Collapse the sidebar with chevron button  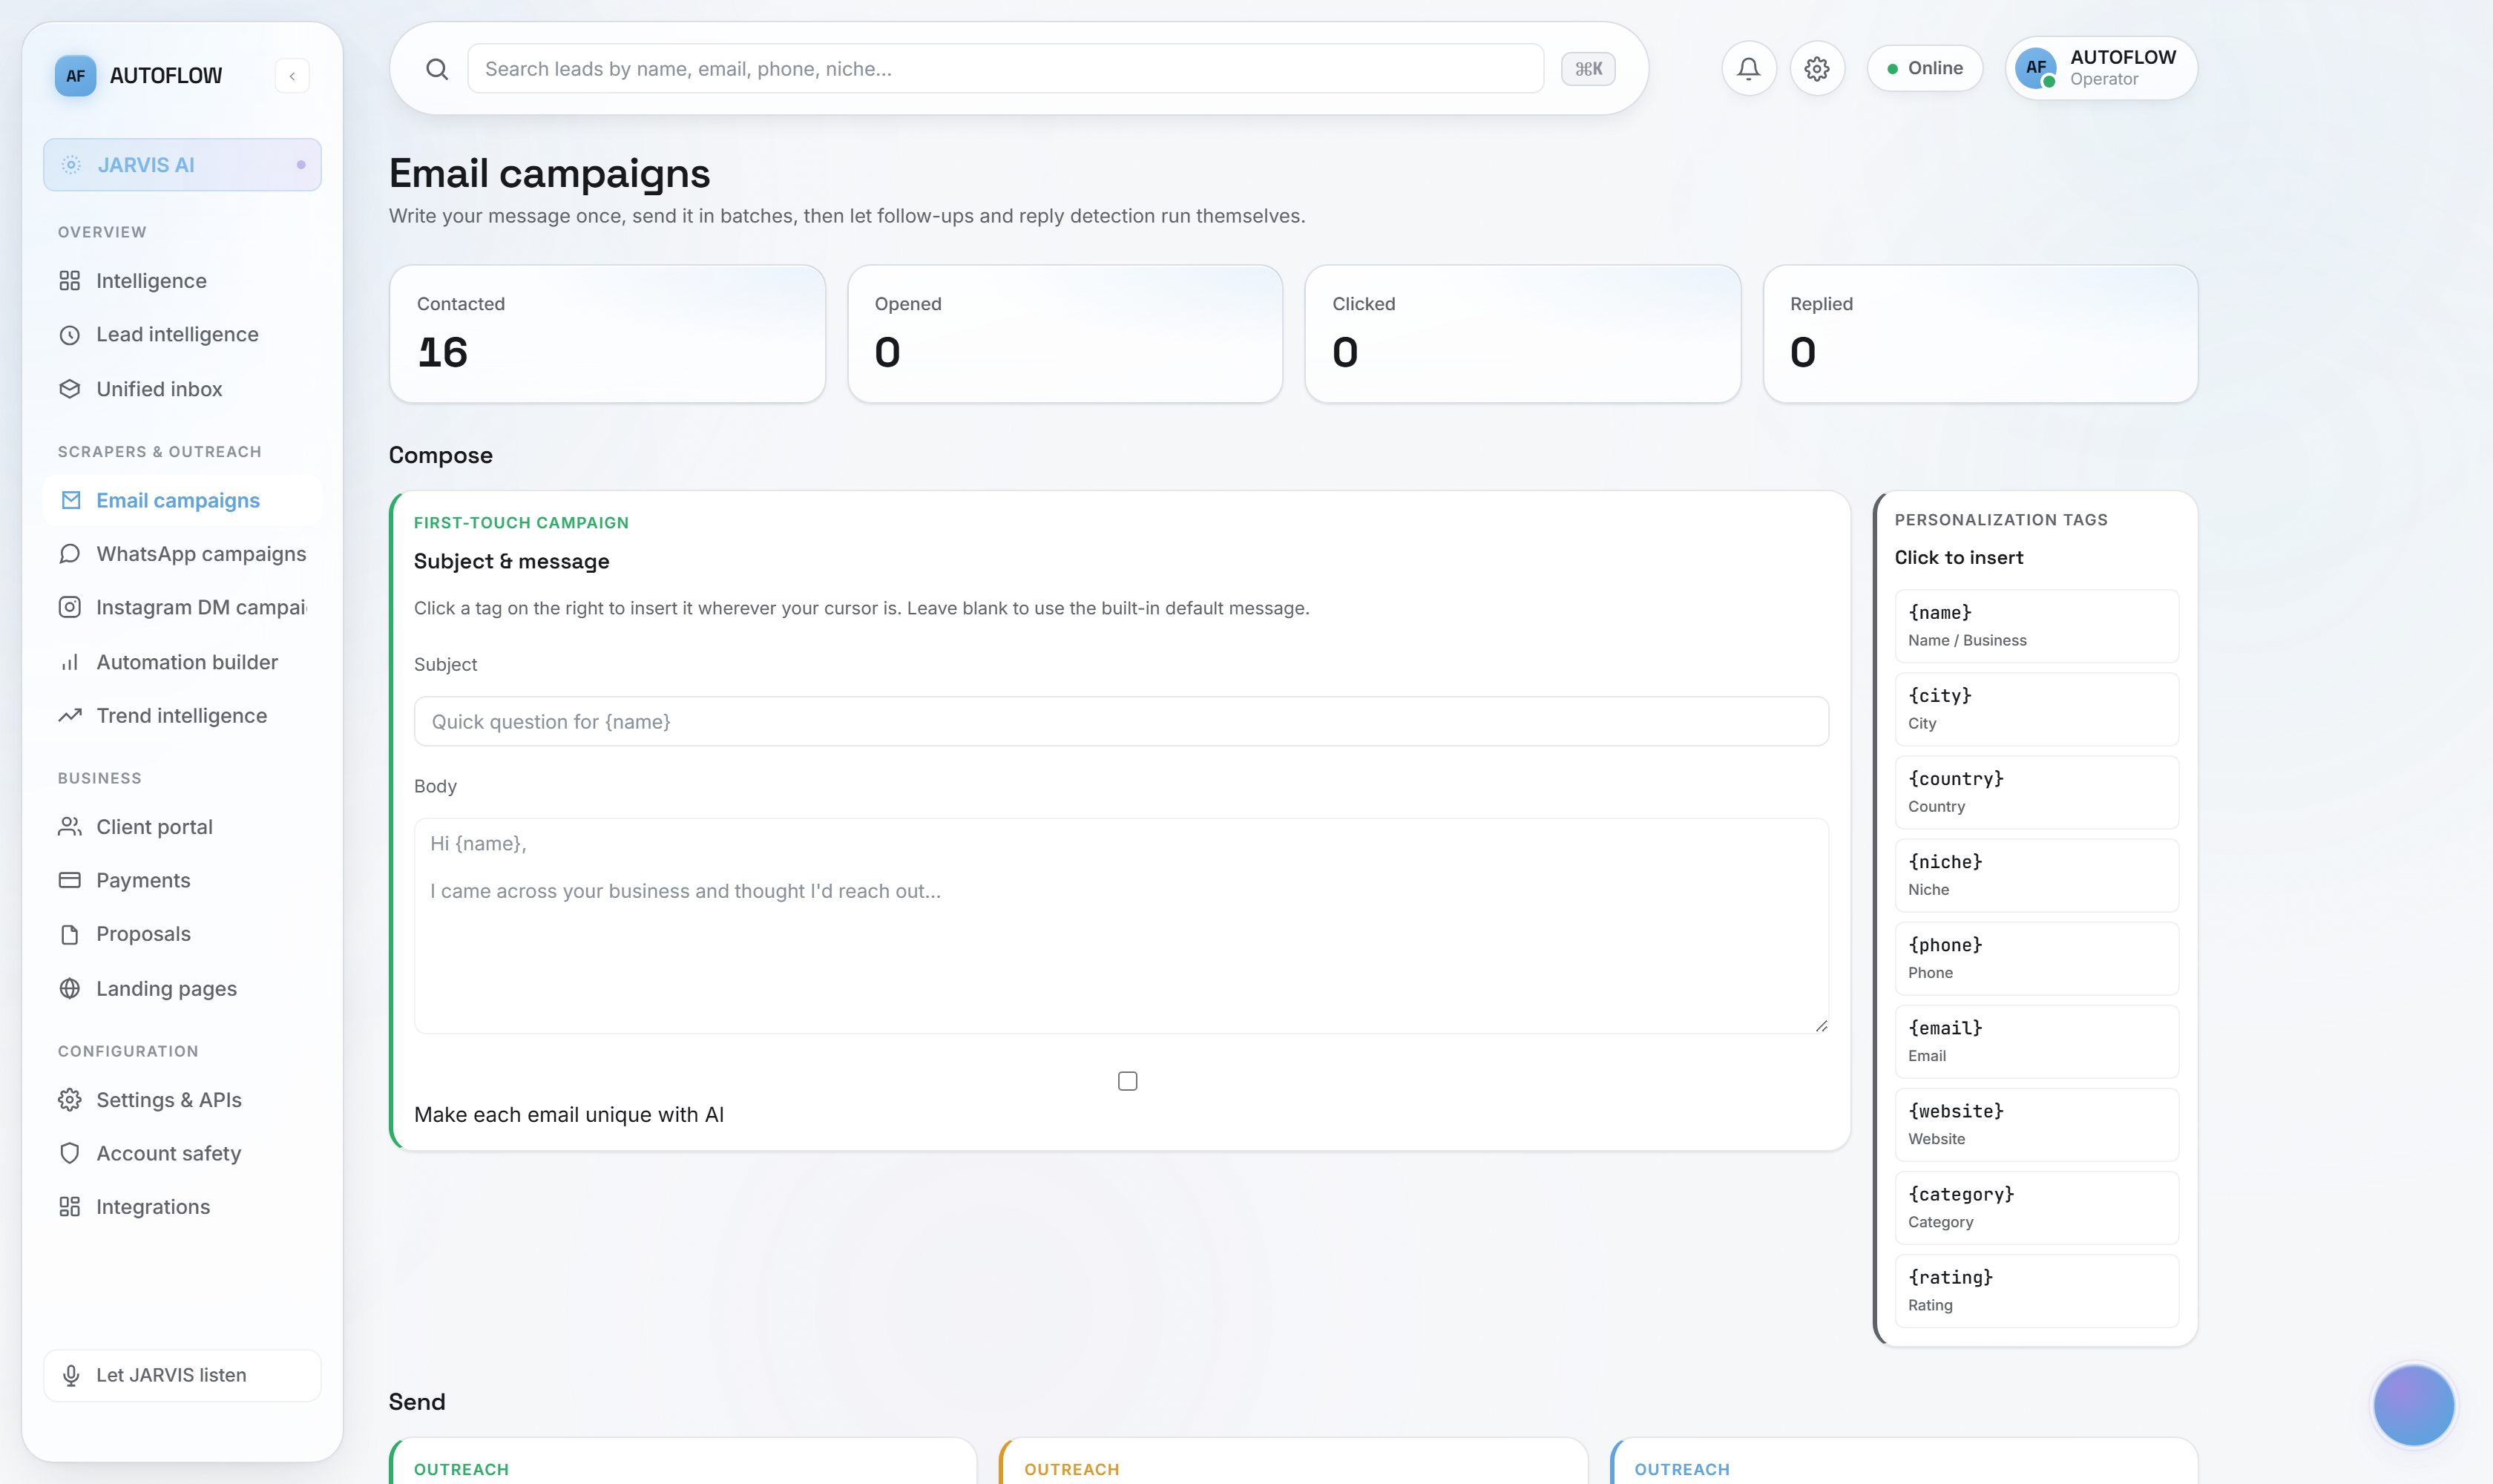(292, 76)
